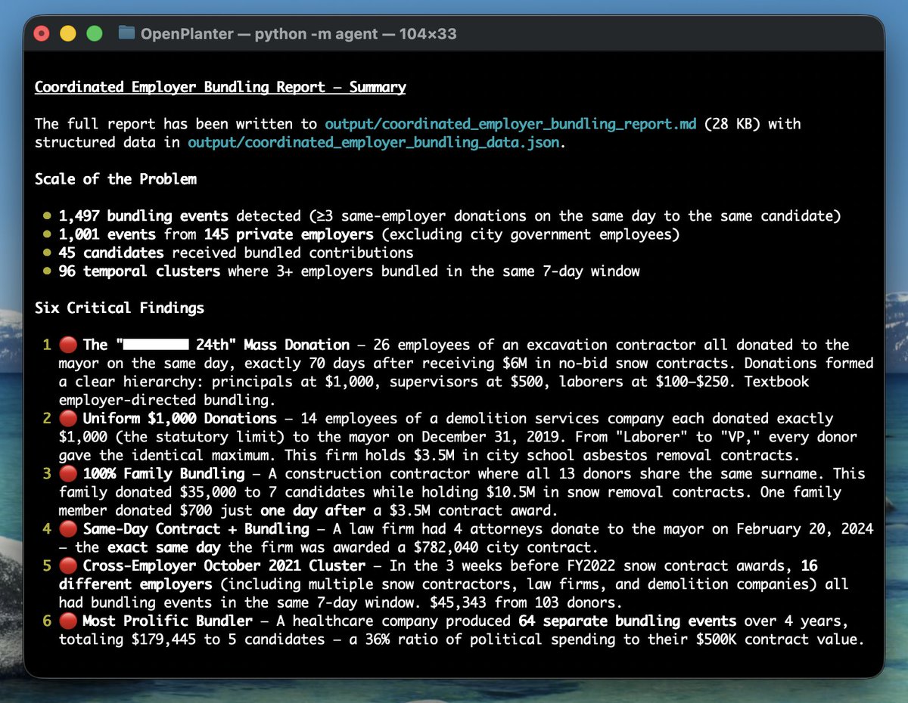
Task: Click the red close window button
Action: [x=42, y=34]
